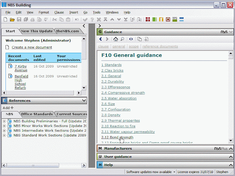Click the References horizontal scrollbar thumb
Screen dimensions: 235x176
click(x=33, y=165)
